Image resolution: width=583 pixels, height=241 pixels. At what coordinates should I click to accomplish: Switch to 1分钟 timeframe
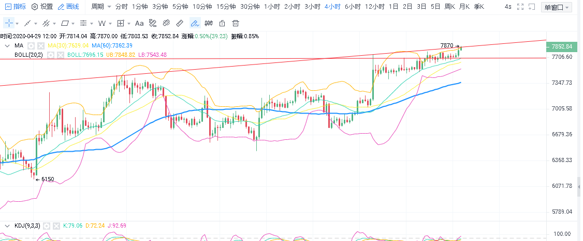pos(140,6)
